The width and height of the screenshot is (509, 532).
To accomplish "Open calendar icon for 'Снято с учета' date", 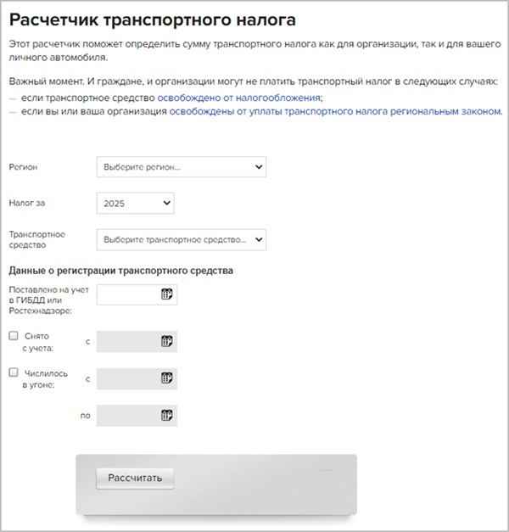I will tap(167, 341).
